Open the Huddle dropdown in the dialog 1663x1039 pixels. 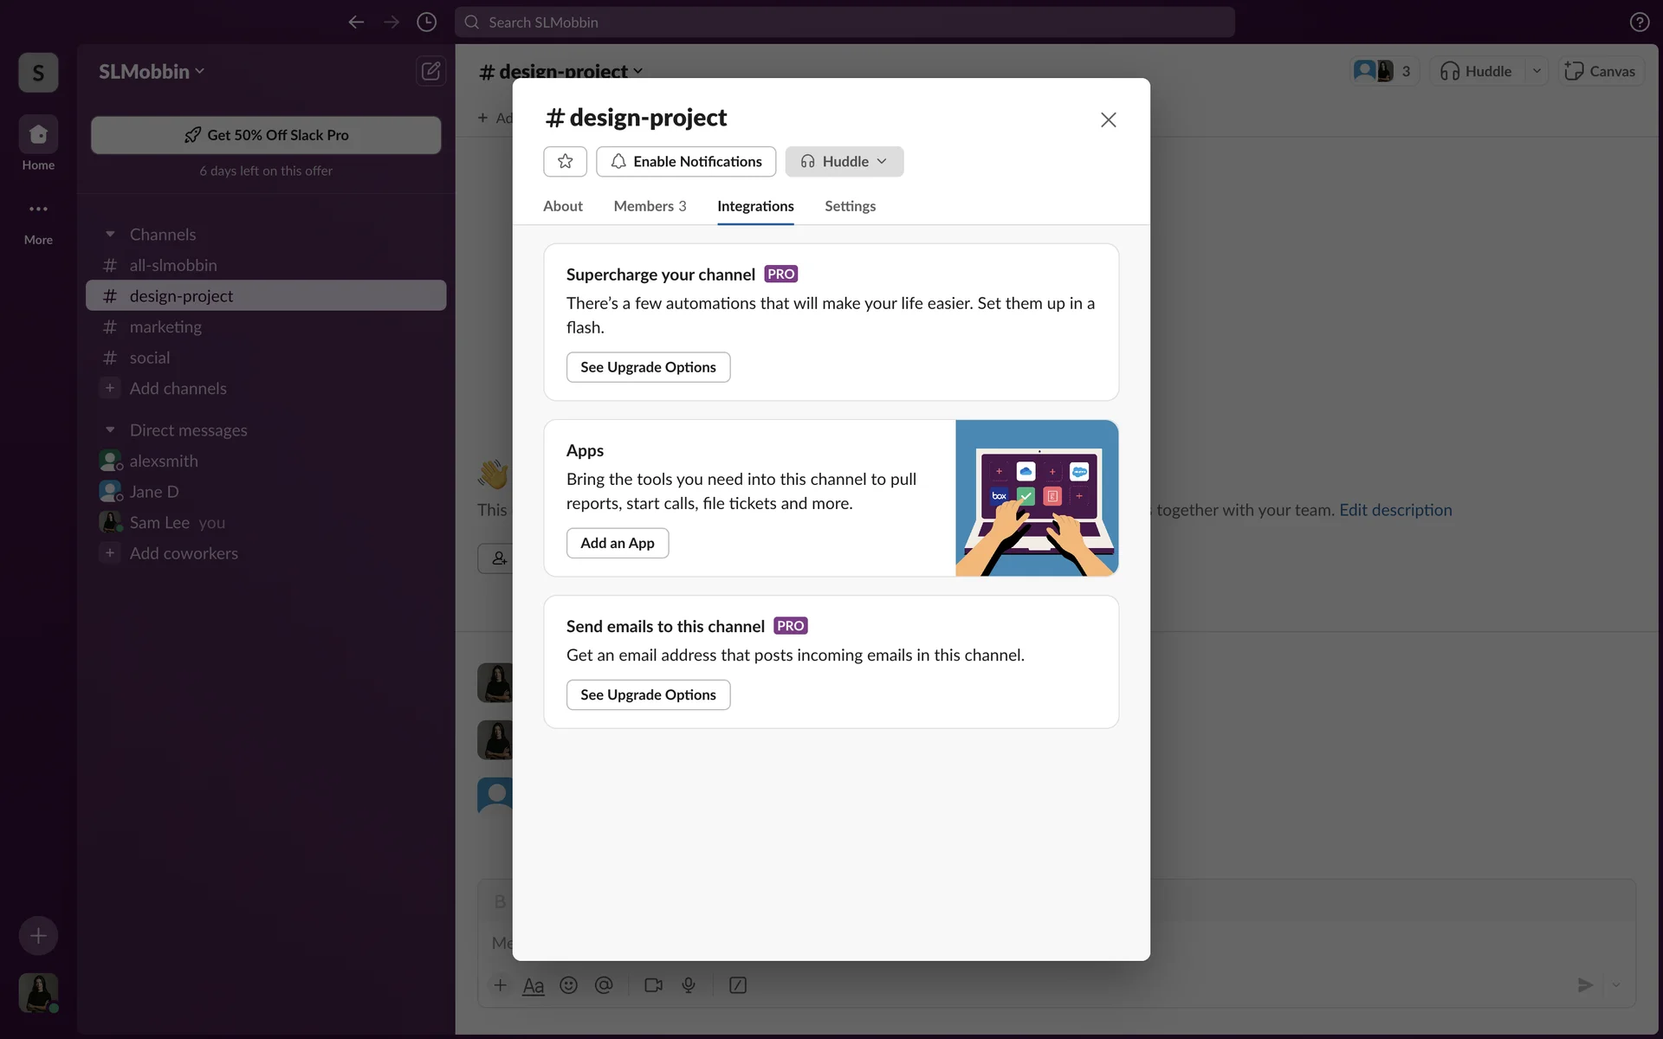pos(844,161)
